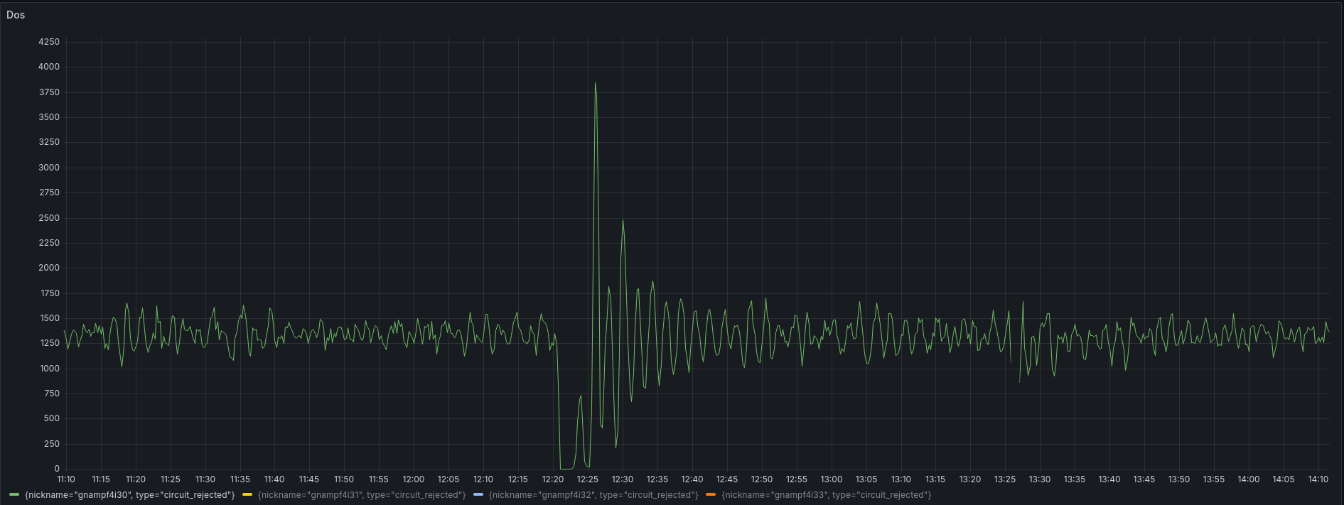Click the tallest spike peak near 3750
This screenshot has width=1344, height=505.
click(595, 84)
